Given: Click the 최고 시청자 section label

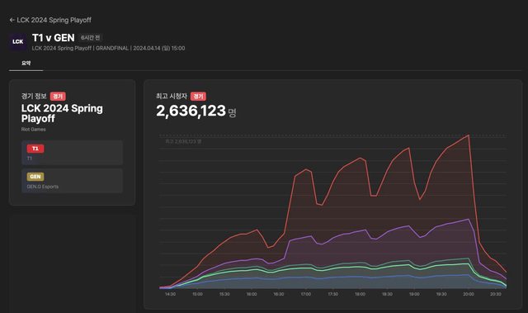Looking at the screenshot, I should (172, 97).
